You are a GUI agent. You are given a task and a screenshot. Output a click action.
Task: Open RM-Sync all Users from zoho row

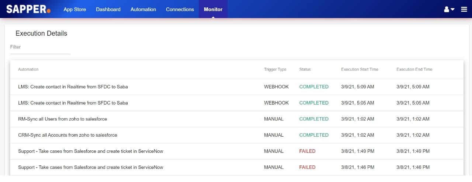click(x=237, y=119)
